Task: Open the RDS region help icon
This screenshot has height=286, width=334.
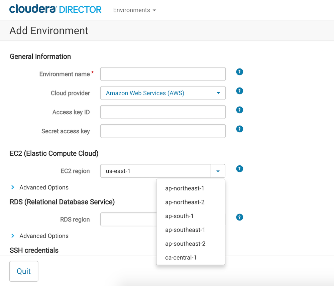Action: coord(239,217)
